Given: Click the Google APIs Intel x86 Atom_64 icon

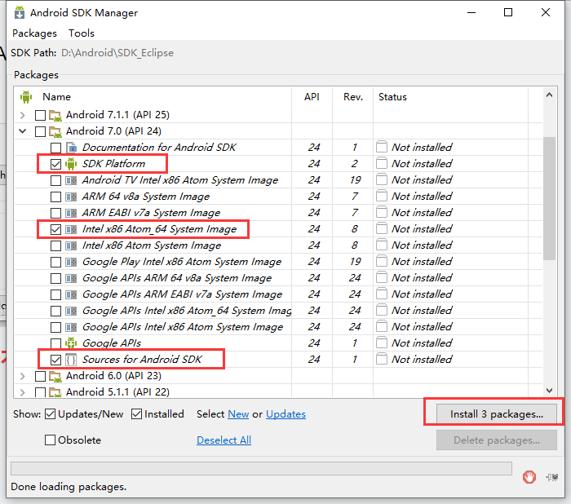Looking at the screenshot, I should point(71,311).
